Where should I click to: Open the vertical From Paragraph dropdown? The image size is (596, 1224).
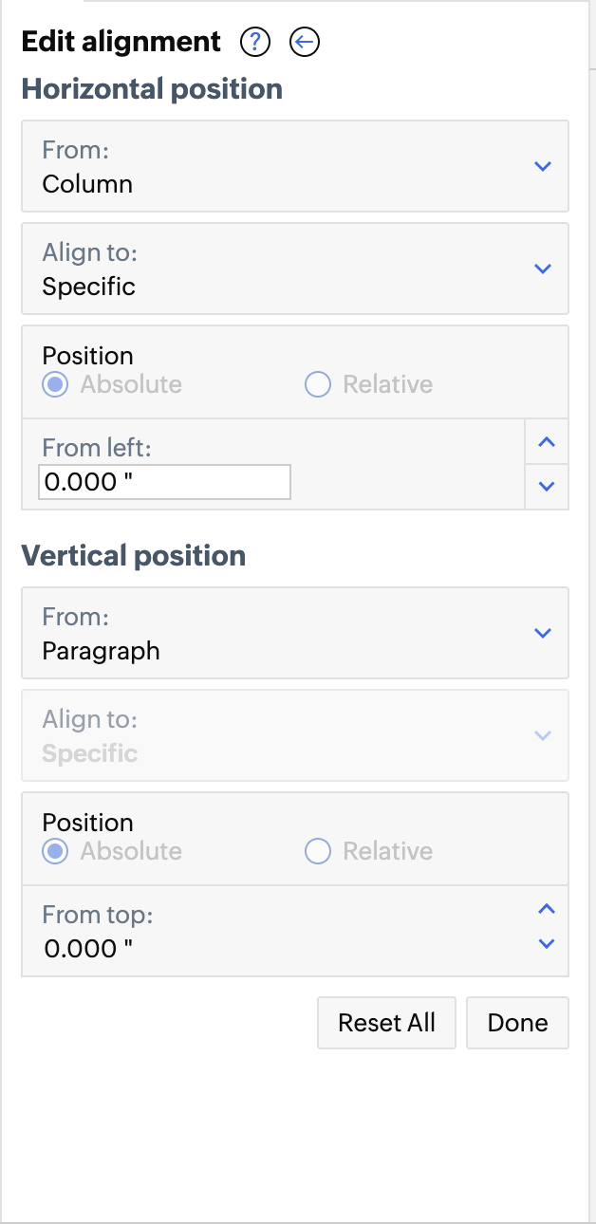pos(294,633)
